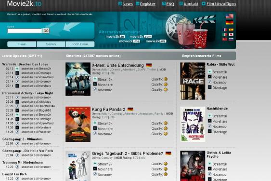Viewport: 271px width, 181px height.
Task: Open the Rage poster thumbnail
Action: click(x=193, y=81)
